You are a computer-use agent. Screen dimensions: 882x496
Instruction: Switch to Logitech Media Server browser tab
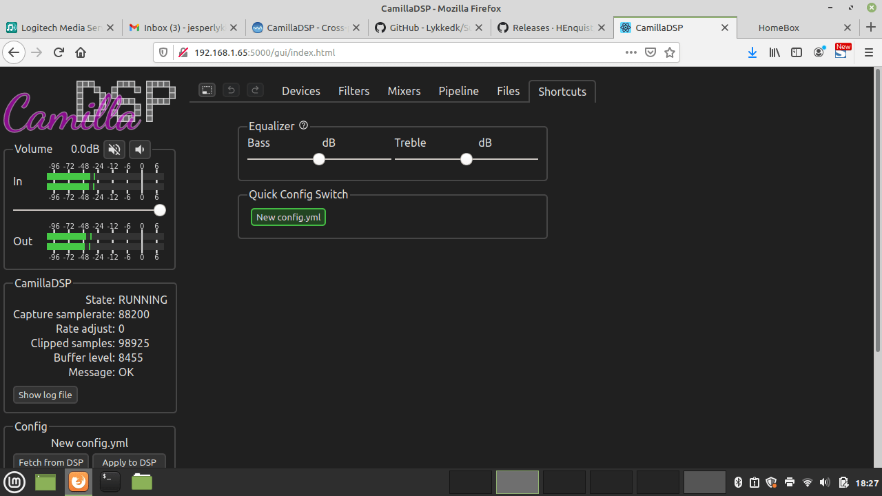point(62,28)
